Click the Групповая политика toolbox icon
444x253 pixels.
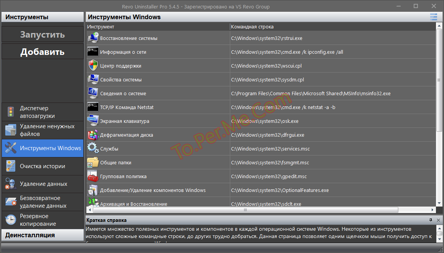click(93, 176)
